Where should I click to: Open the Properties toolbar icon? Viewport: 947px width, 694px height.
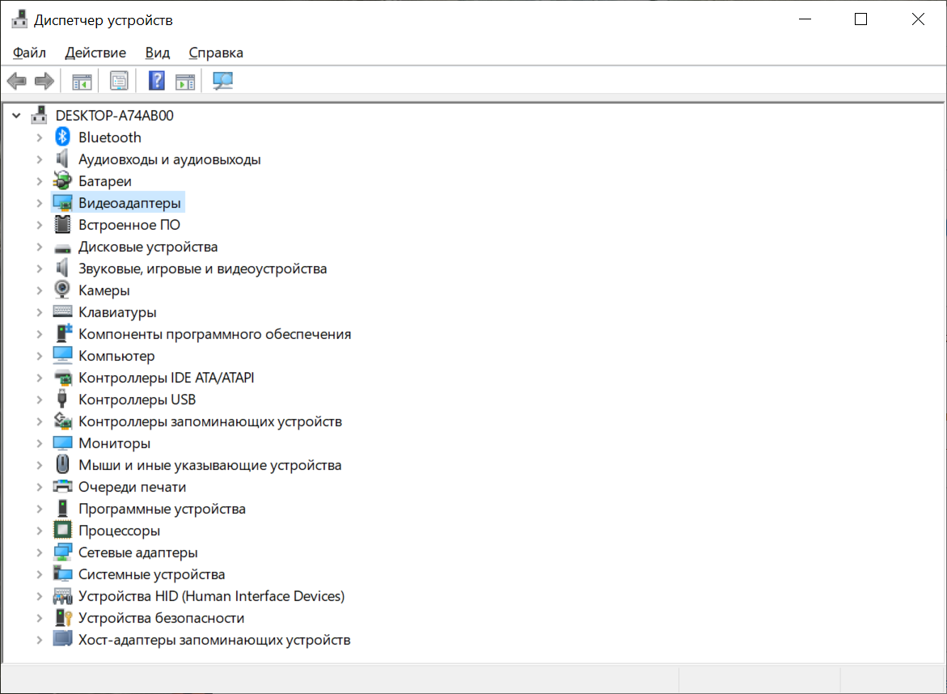(x=119, y=81)
